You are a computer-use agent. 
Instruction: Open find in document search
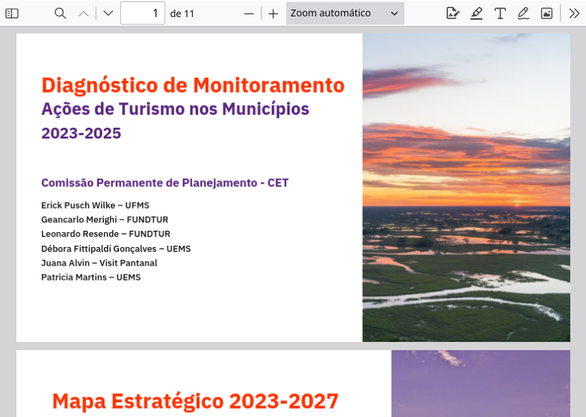[60, 14]
